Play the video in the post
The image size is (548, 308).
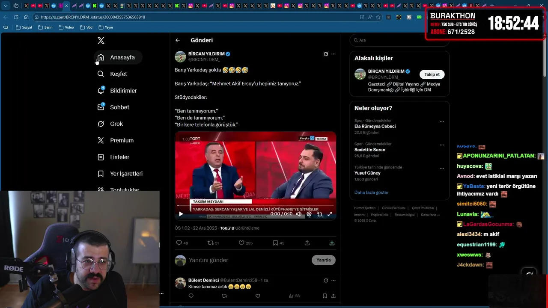(x=181, y=214)
